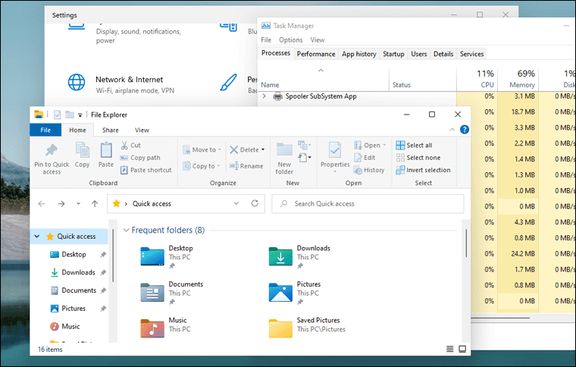The height and width of the screenshot is (367, 576).
Task: Select Desktop in navigation pane
Action: pos(74,255)
